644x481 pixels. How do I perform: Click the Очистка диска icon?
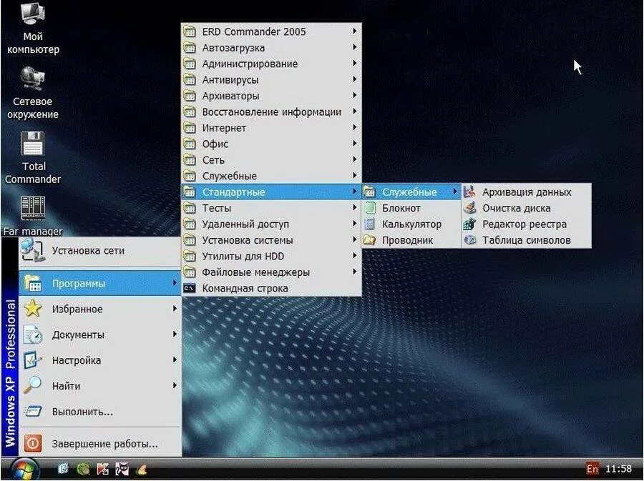coord(470,208)
